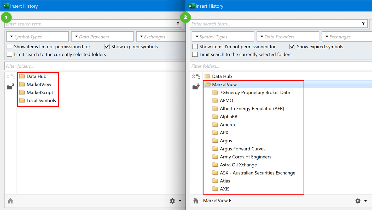Select Data Hub folder in right window
Image resolution: width=372 pixels, height=210 pixels.
tap(218, 77)
